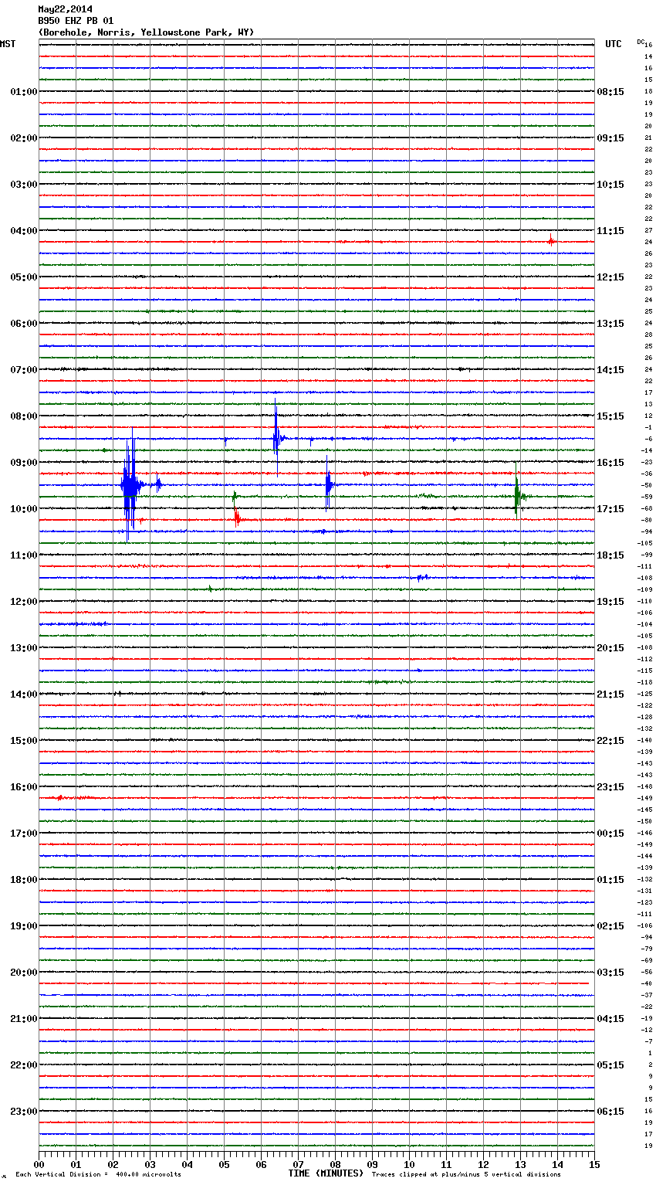Click the DC column header
The width and height of the screenshot is (656, 1185).
click(x=641, y=42)
